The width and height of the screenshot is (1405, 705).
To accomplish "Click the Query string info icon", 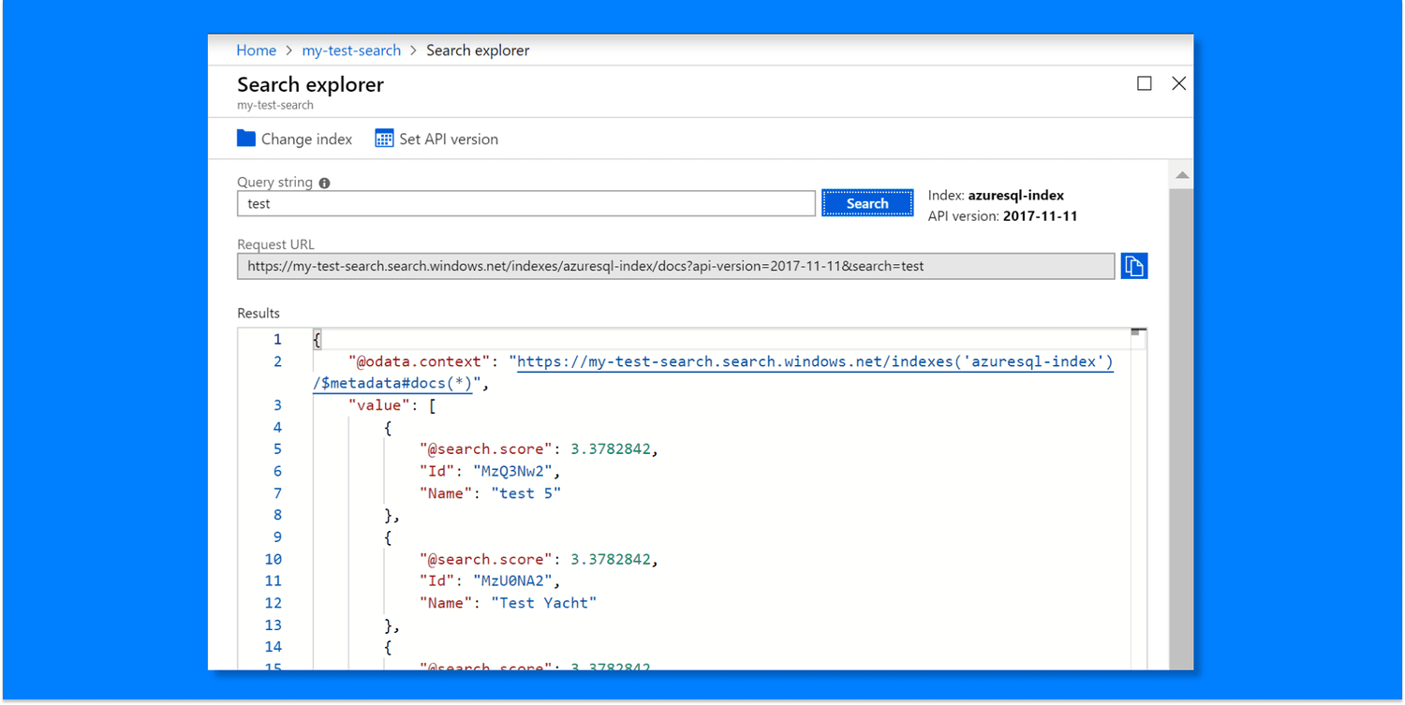I will pos(324,184).
